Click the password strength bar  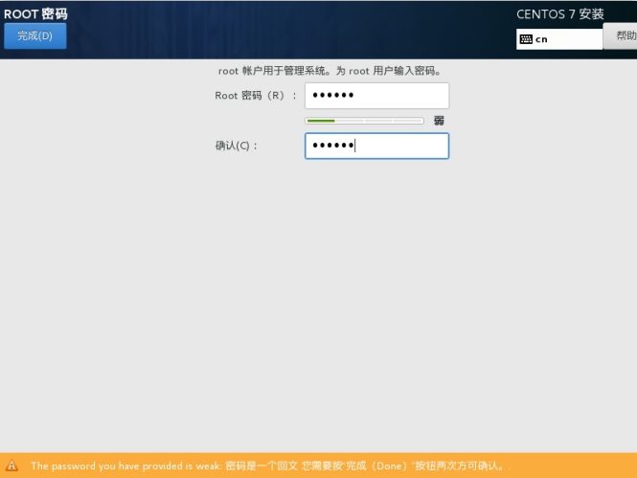[x=364, y=121]
